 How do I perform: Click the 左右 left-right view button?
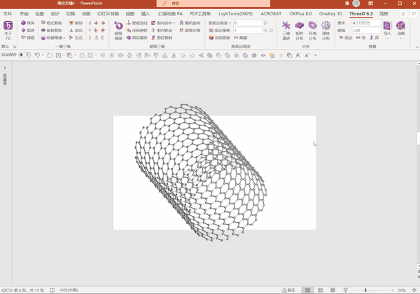[x=76, y=38]
